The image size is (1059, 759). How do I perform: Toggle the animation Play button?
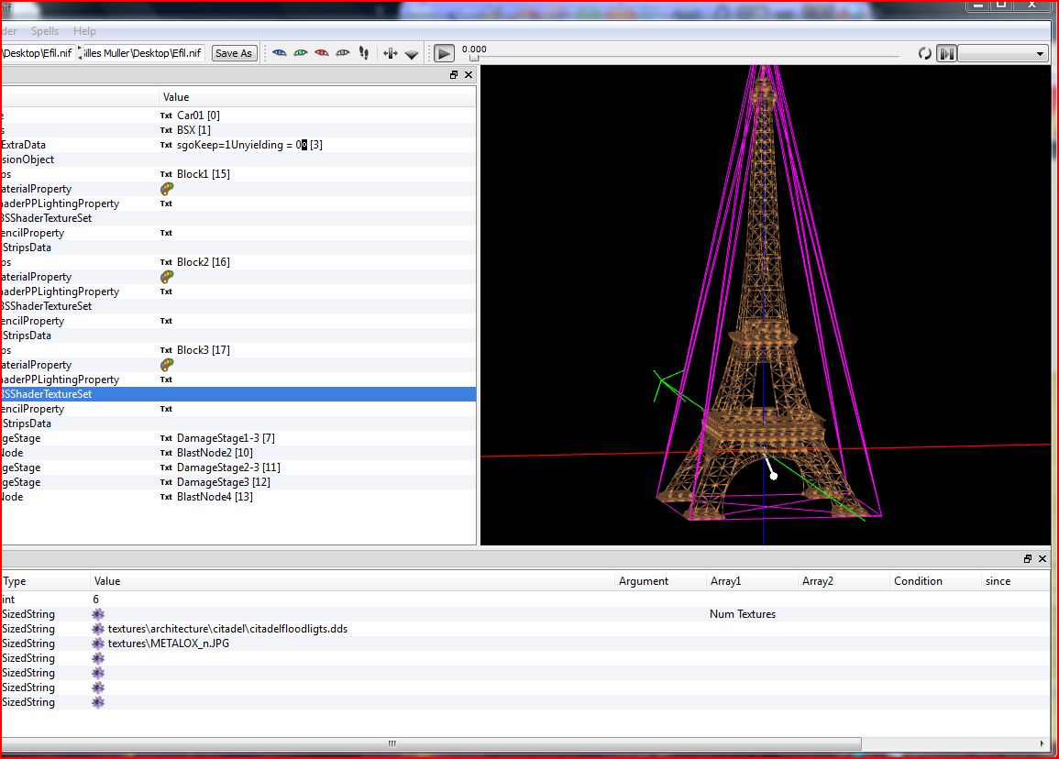point(444,53)
